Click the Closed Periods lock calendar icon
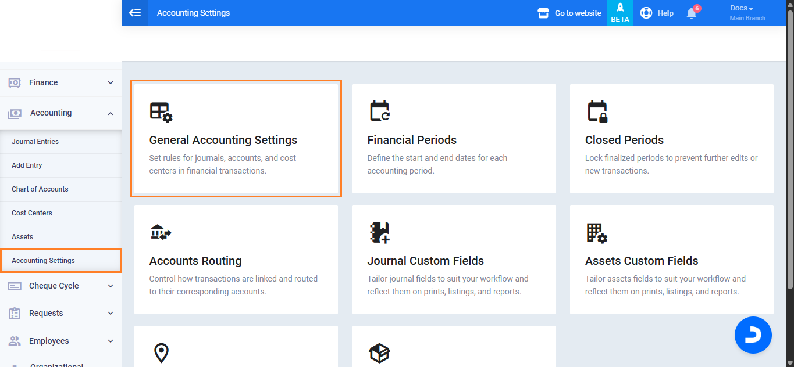The height and width of the screenshot is (367, 794). [597, 111]
